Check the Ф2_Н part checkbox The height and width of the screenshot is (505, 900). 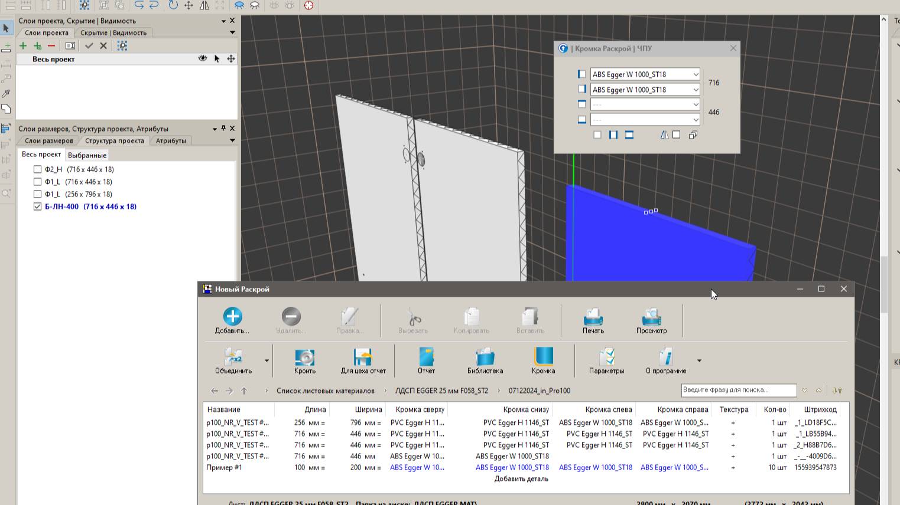coord(38,169)
